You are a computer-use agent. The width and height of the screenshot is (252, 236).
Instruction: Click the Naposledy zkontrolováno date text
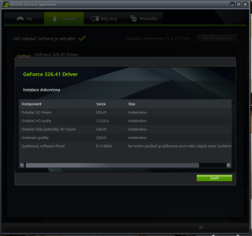click(158, 38)
